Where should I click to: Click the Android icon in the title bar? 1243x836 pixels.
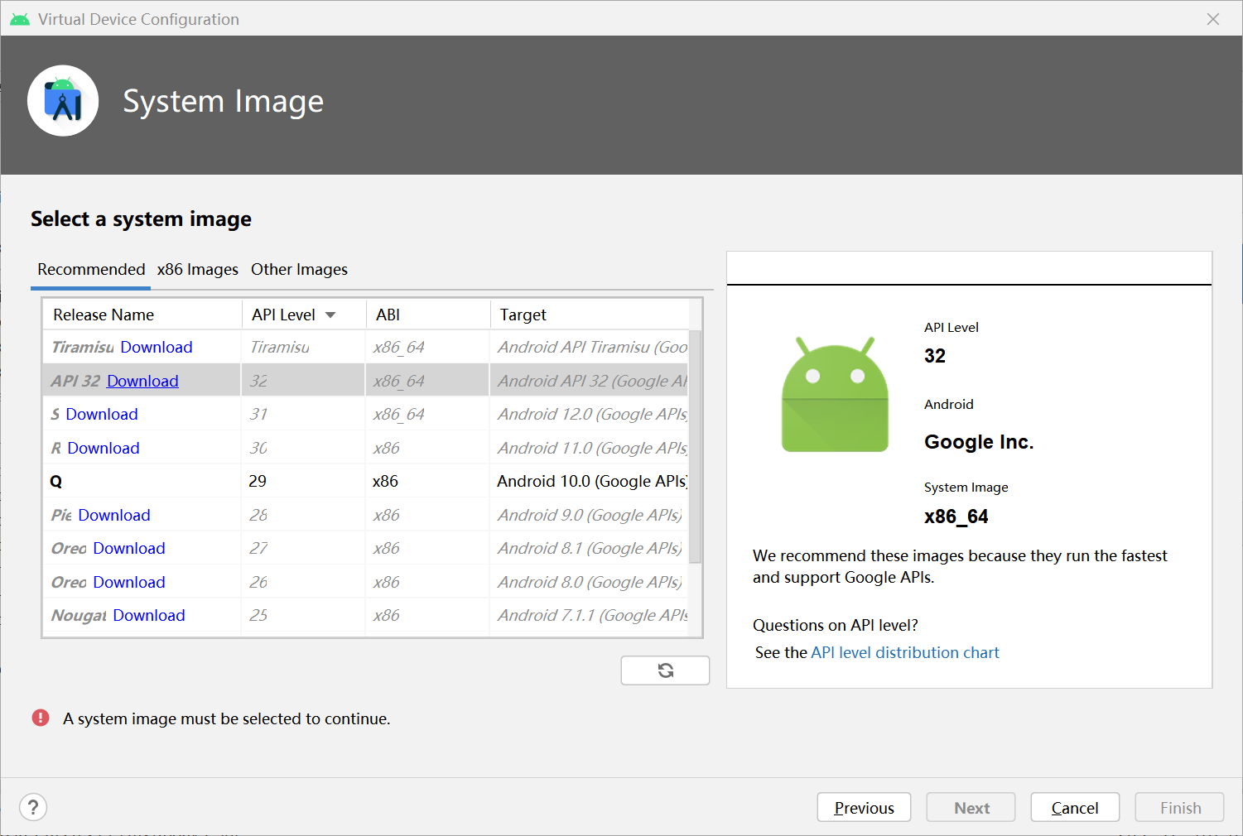[20, 19]
